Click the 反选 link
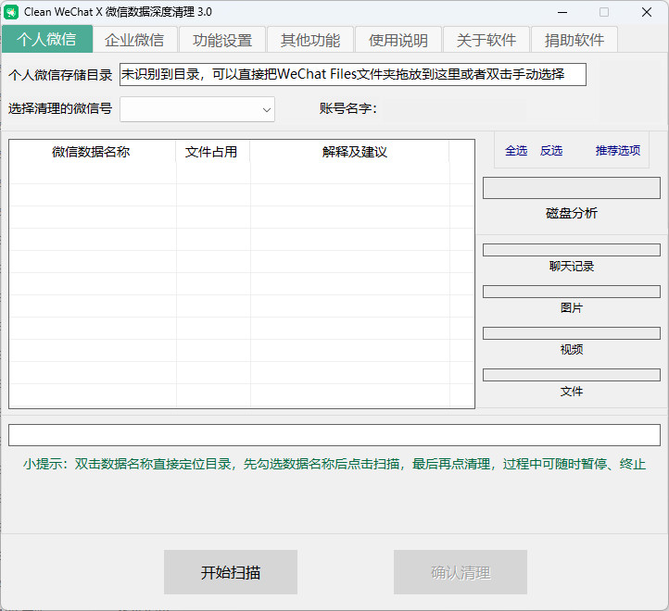This screenshot has height=611, width=669. [551, 151]
